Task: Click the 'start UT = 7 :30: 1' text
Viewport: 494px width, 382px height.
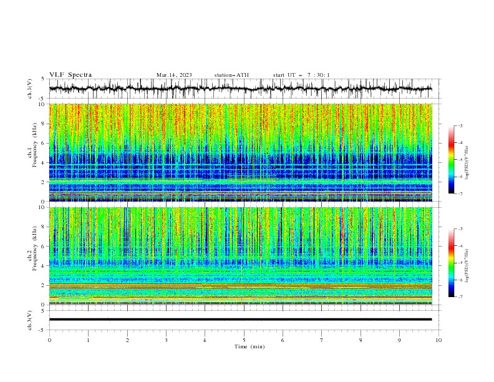Action: (301, 75)
